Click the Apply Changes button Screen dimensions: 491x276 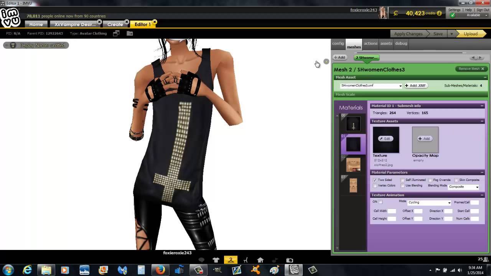point(408,34)
